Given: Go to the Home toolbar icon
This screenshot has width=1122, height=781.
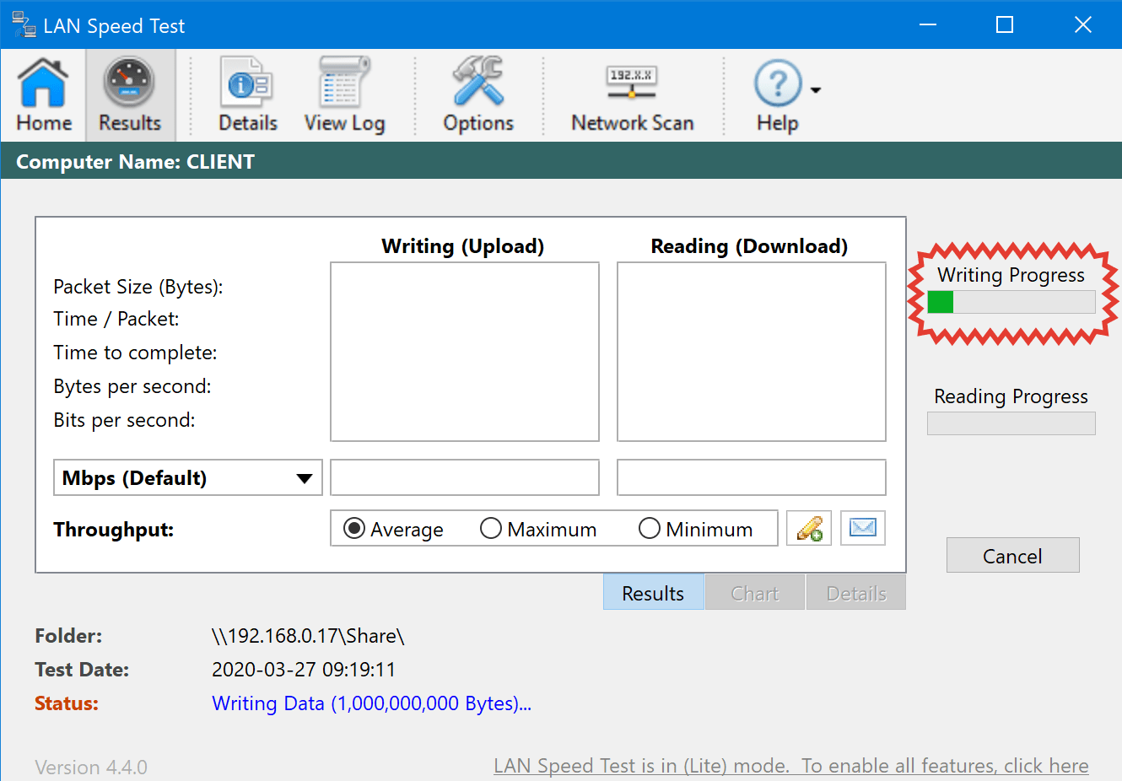Looking at the screenshot, I should click(44, 94).
